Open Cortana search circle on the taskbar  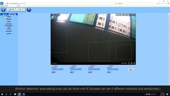coord(6,94)
